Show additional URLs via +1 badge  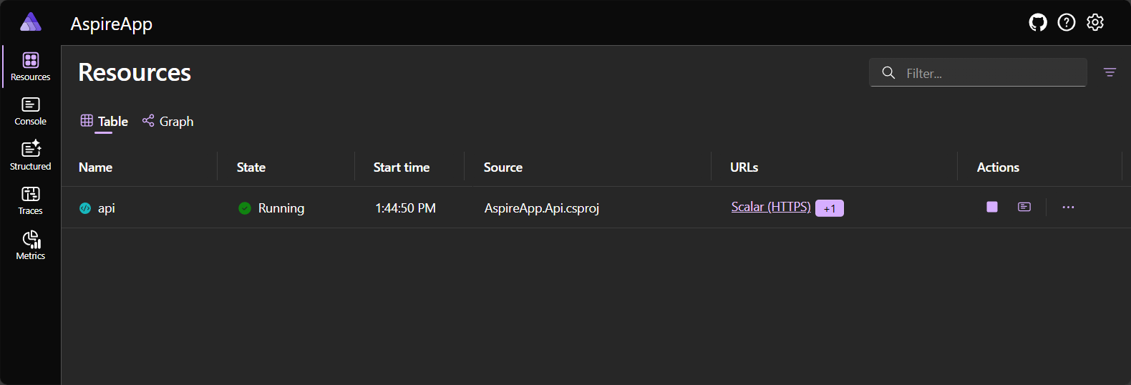pos(830,208)
